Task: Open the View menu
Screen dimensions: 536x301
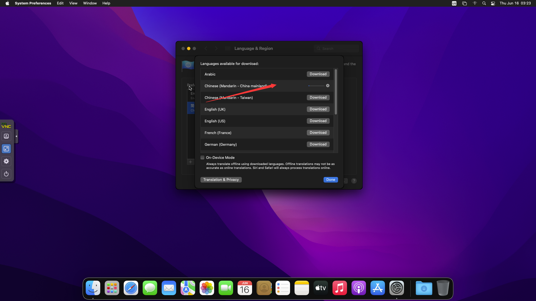Action: 73,3
